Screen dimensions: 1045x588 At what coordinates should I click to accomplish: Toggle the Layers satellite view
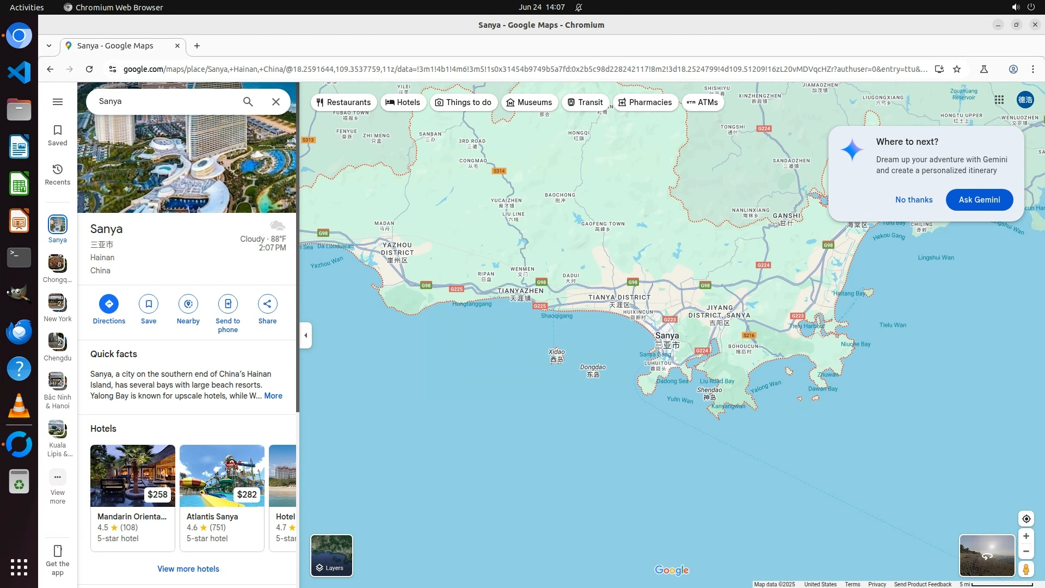331,555
